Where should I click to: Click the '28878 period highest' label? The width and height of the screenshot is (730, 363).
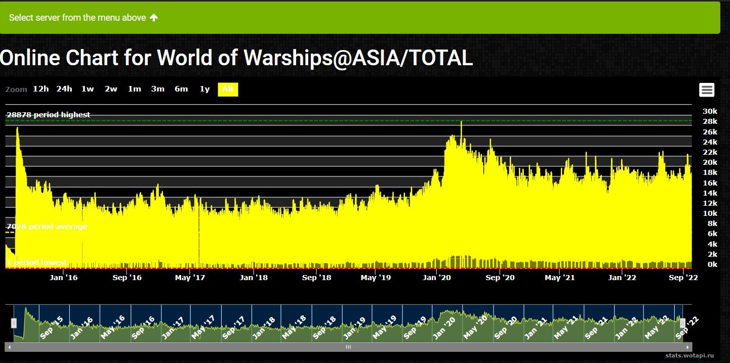click(49, 115)
